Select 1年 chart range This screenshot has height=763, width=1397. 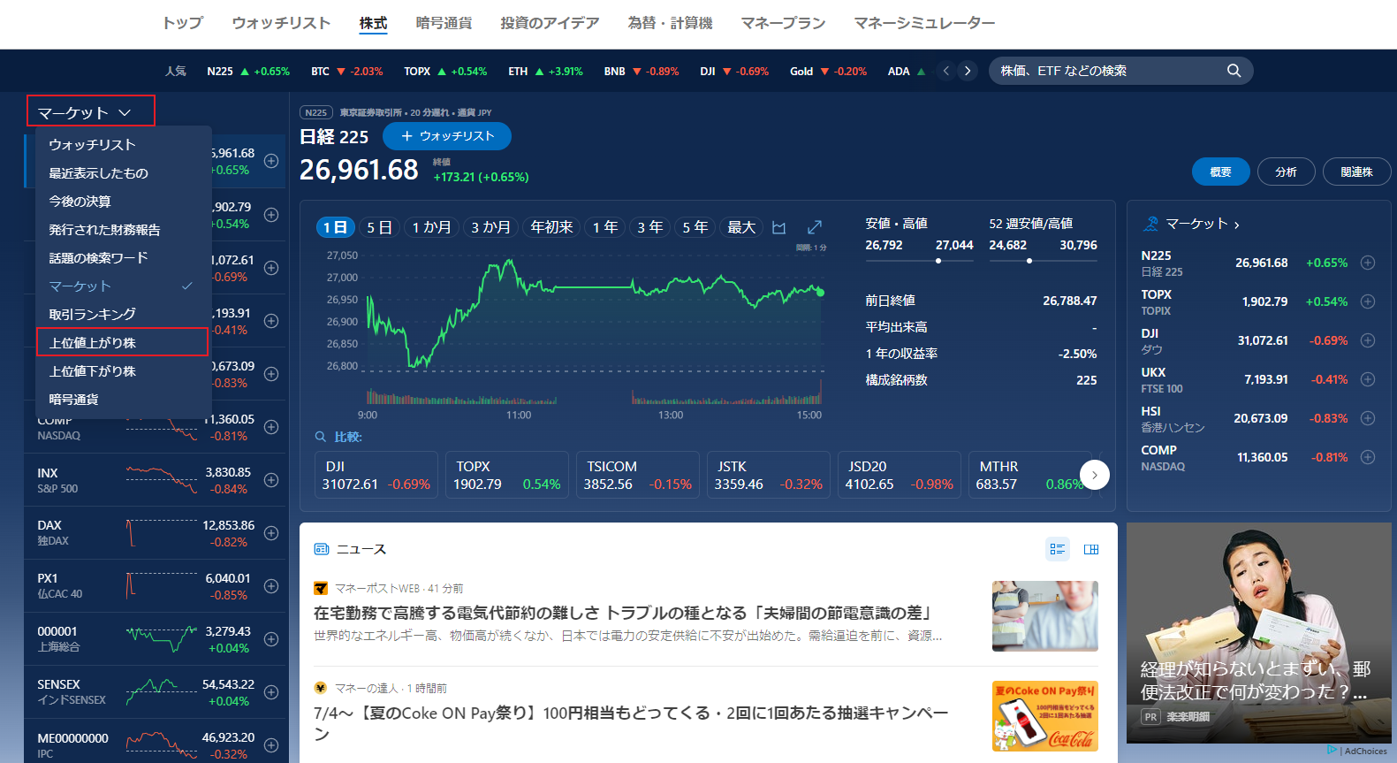coord(605,228)
